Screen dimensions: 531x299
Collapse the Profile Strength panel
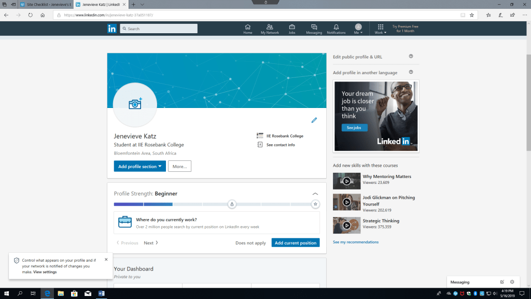click(x=315, y=194)
